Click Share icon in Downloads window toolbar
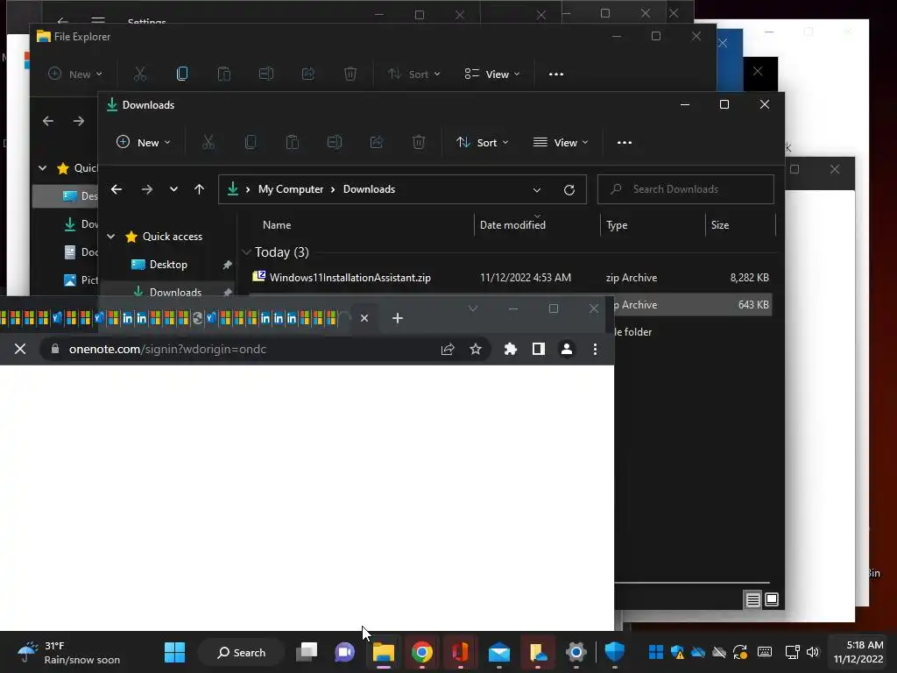The height and width of the screenshot is (673, 897). tap(377, 143)
